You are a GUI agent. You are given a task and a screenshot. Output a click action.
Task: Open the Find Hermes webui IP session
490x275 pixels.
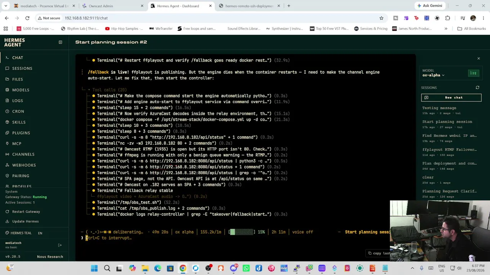(451, 138)
